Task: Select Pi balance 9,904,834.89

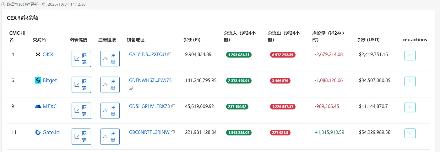Action: pos(198,54)
